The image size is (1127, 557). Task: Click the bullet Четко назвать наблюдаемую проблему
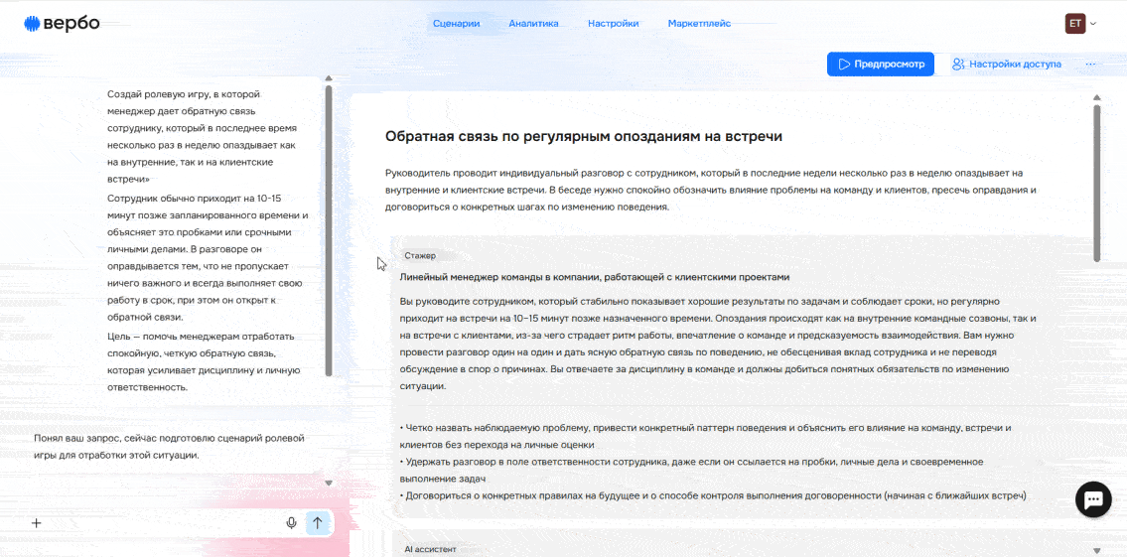pos(705,436)
